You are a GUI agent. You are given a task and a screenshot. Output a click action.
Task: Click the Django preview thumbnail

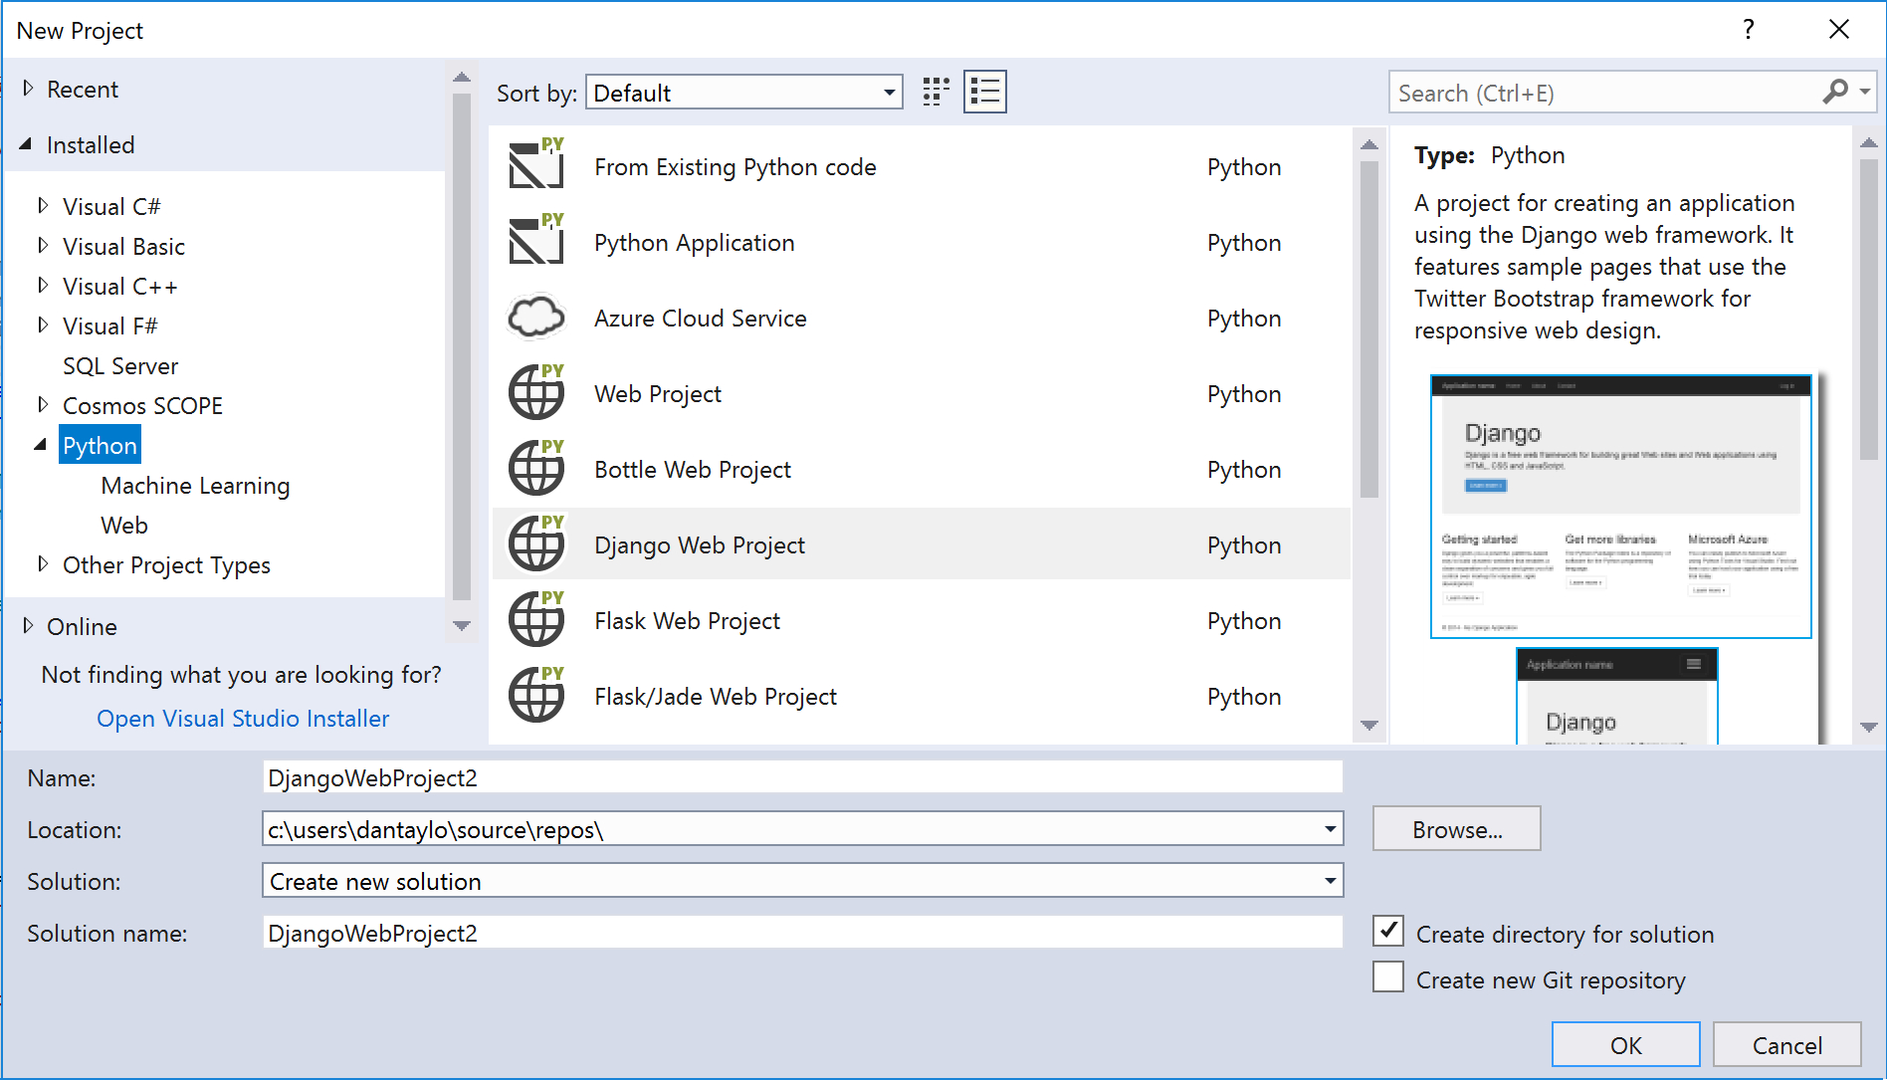[1619, 506]
